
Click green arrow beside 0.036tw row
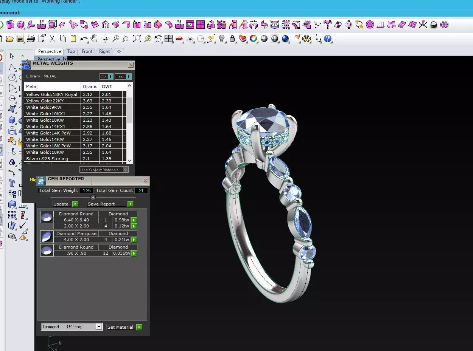[134, 254]
